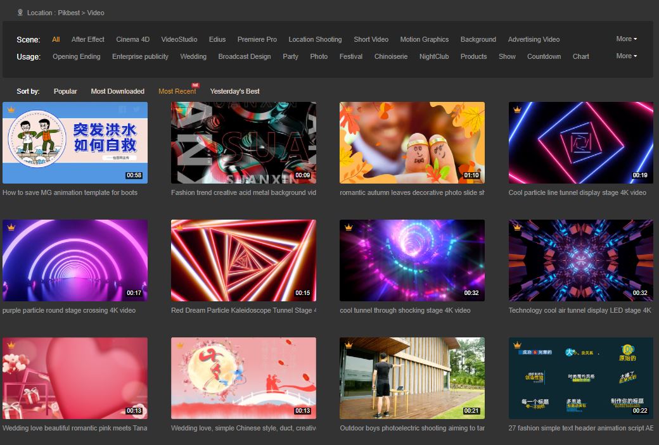659x445 pixels.
Task: Click the crown icon on the neon particle line tunnel thumbnail
Action: (517, 110)
